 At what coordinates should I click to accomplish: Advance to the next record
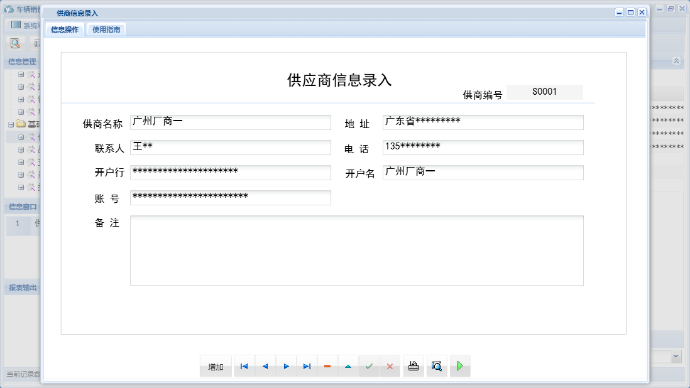pos(285,365)
